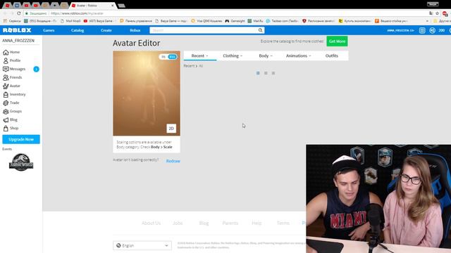Select Avatar in the sidebar

(x=11, y=86)
